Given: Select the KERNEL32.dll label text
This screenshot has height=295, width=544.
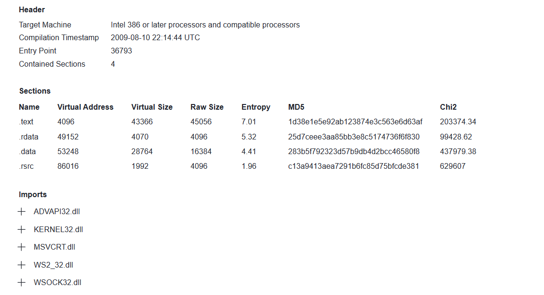Looking at the screenshot, I should tap(58, 230).
